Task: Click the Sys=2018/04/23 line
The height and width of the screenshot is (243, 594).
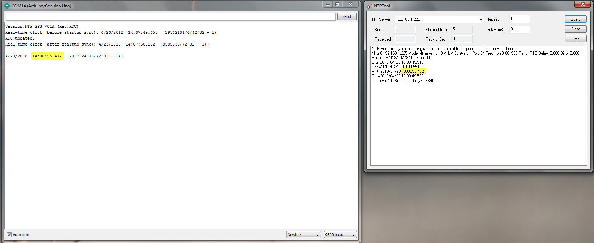Action: [398, 76]
